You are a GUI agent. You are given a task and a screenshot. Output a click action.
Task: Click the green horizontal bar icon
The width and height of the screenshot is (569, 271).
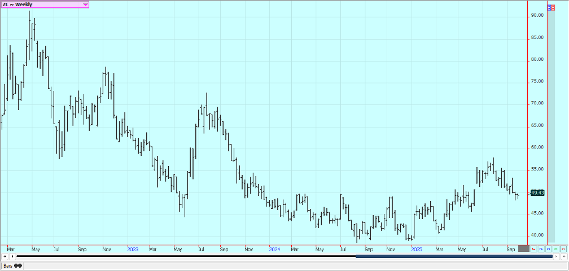555,248
